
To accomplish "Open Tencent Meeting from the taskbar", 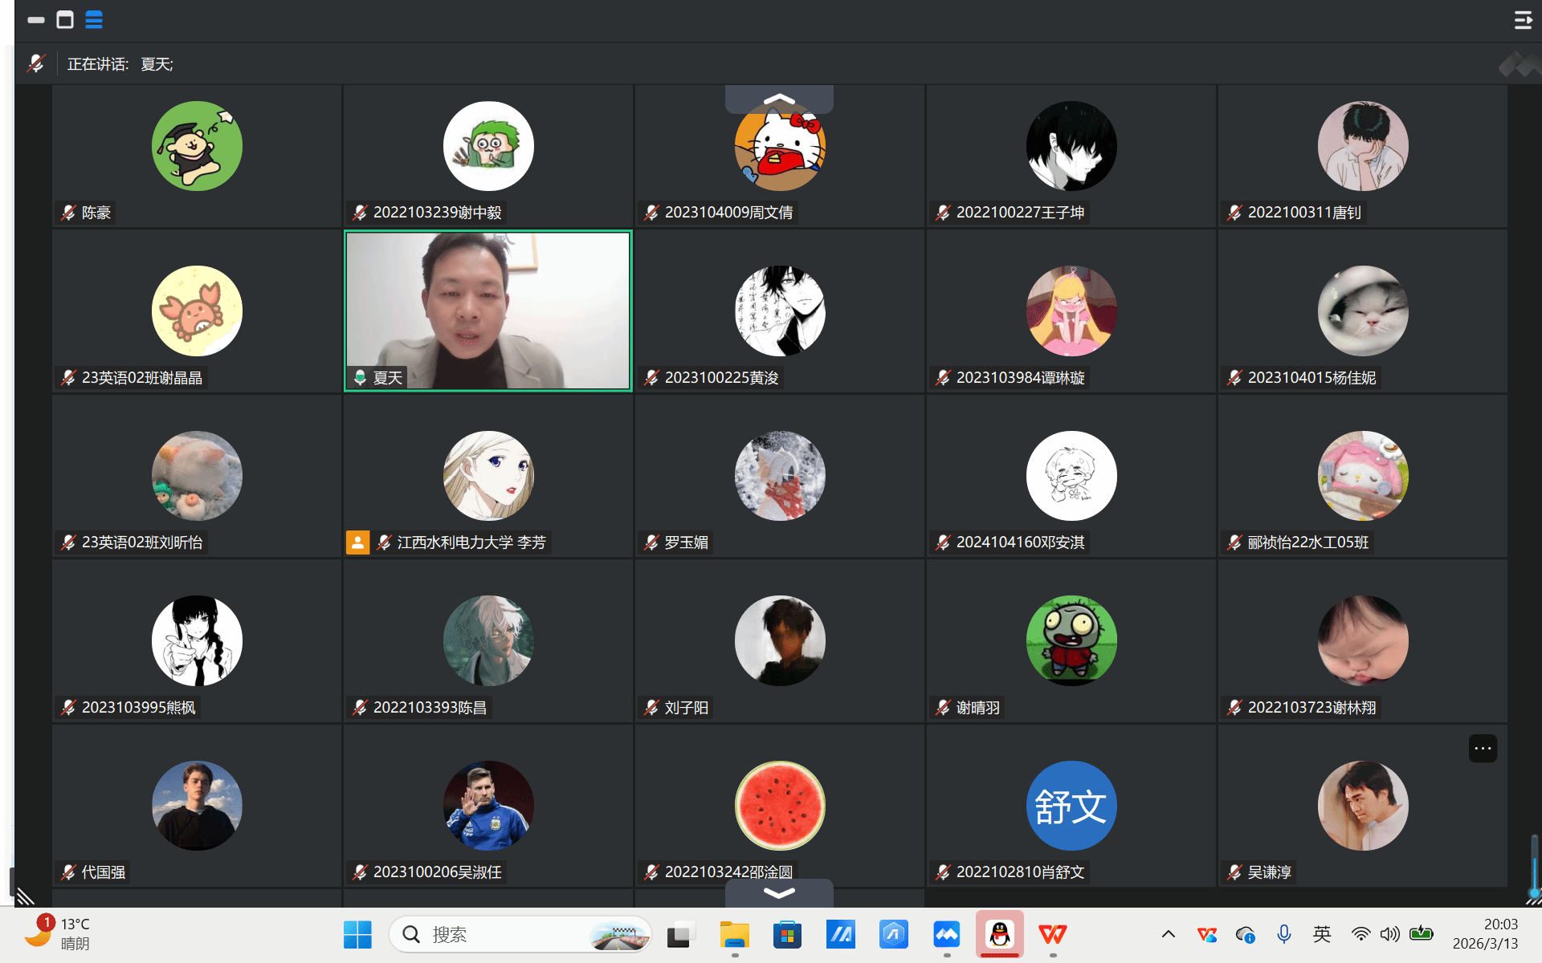I will 946,934.
